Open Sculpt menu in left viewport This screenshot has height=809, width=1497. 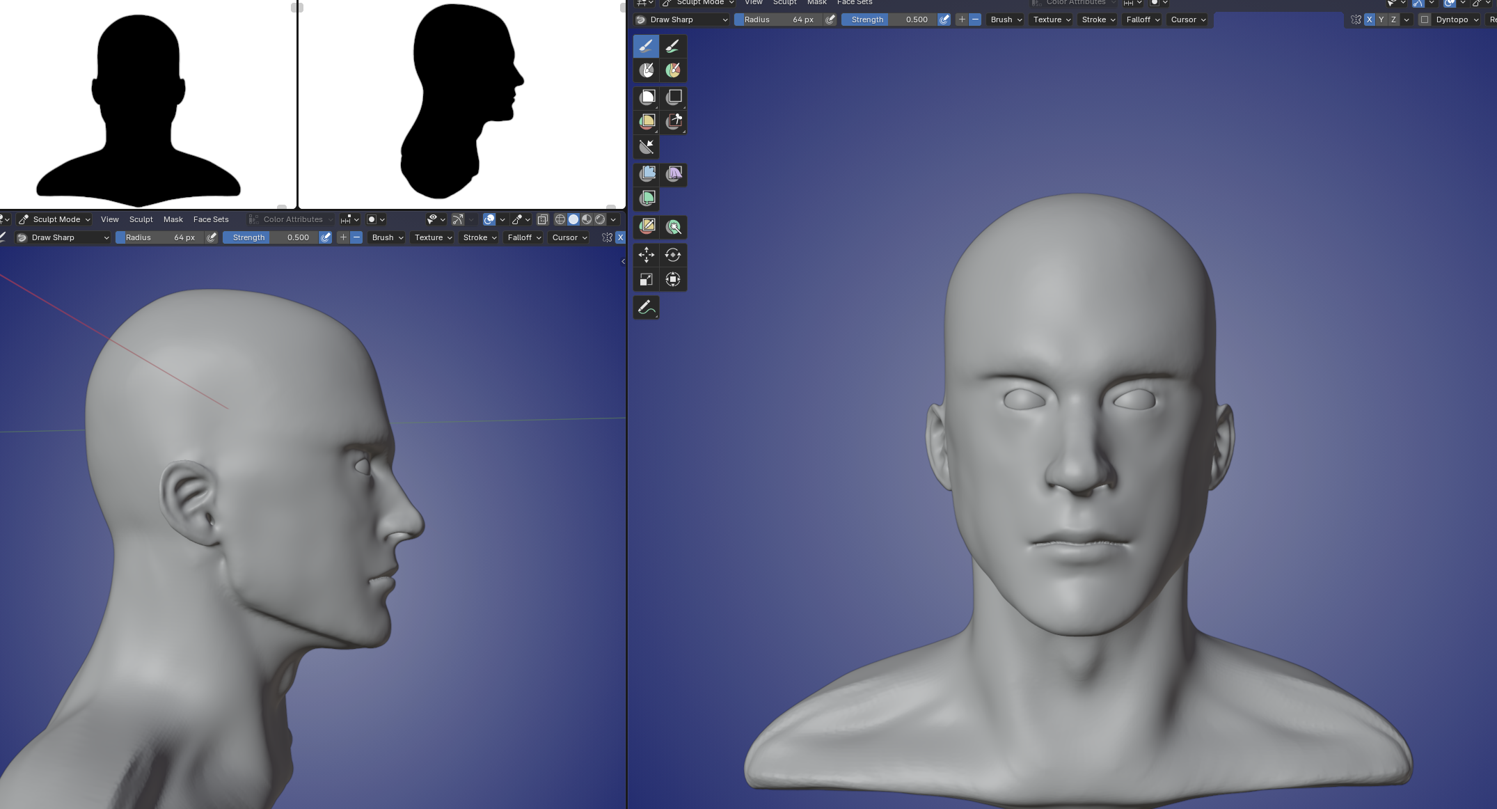click(x=141, y=219)
